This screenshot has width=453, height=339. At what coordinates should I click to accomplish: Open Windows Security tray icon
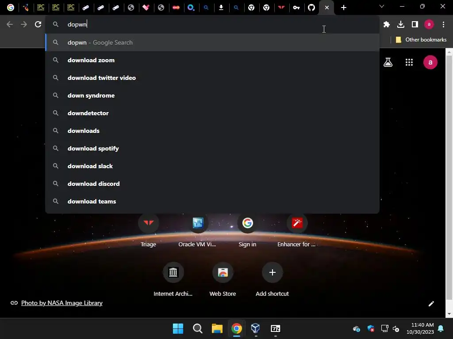pos(371,328)
